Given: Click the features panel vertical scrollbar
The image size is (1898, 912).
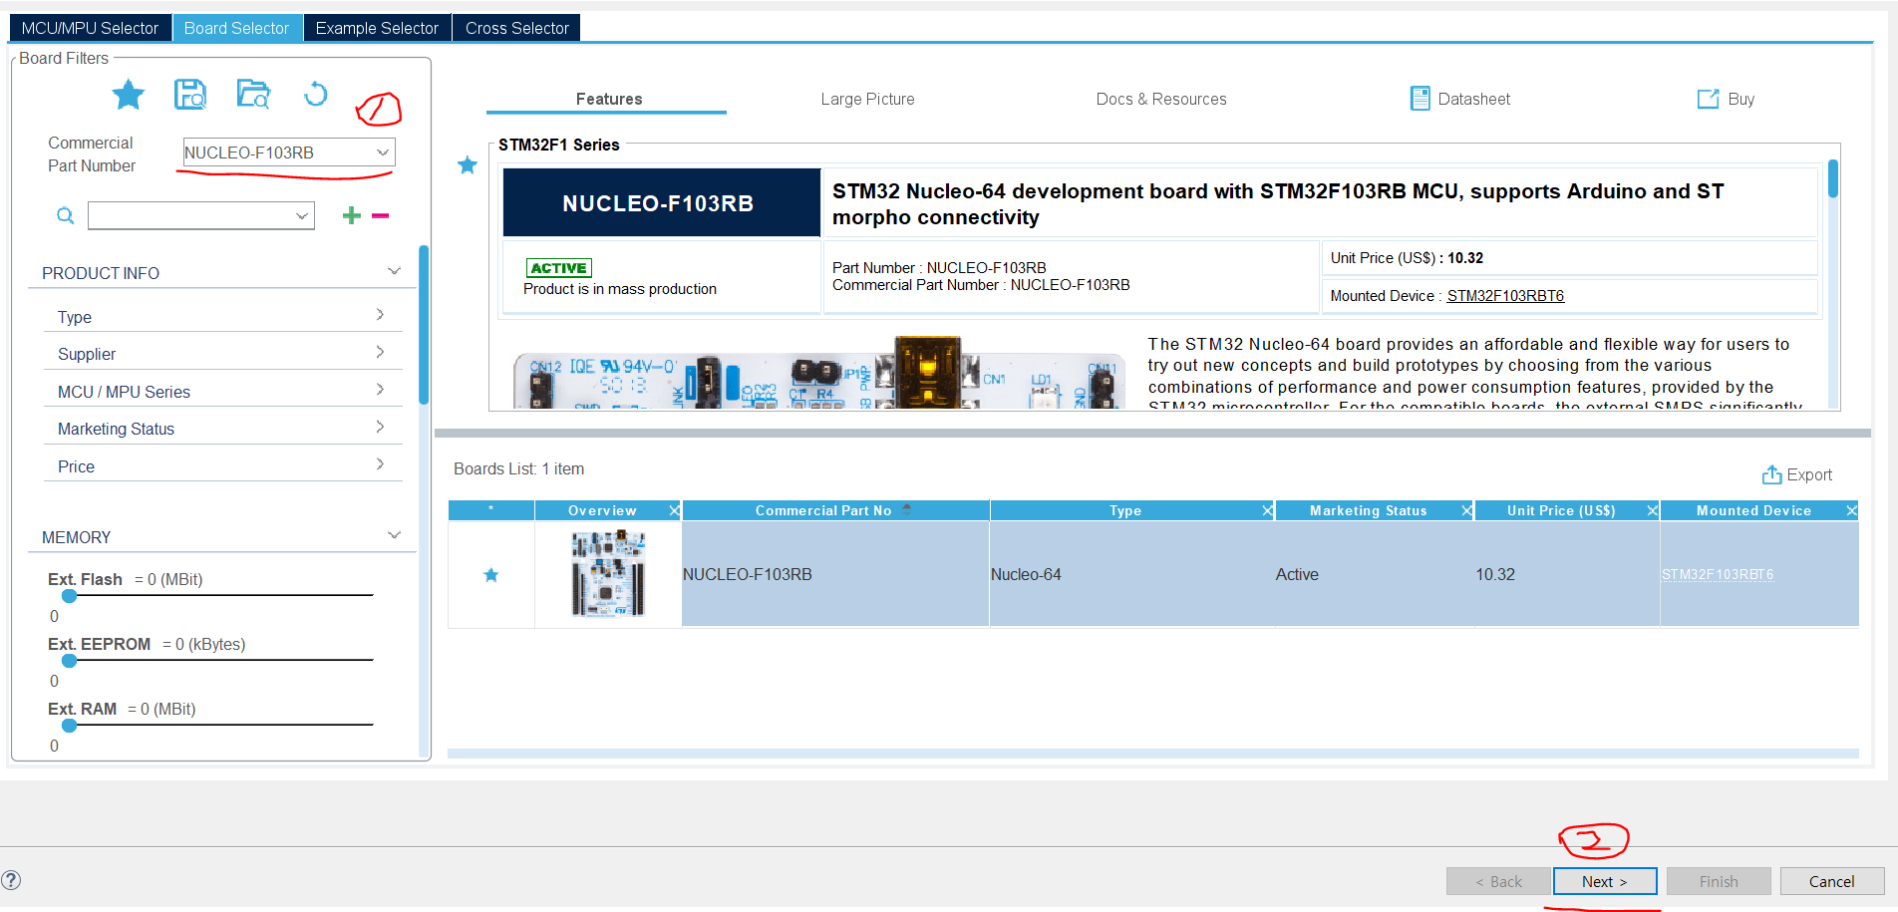Looking at the screenshot, I should pyautogui.click(x=1832, y=179).
